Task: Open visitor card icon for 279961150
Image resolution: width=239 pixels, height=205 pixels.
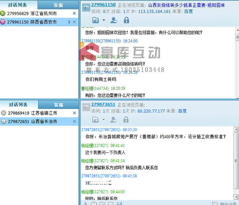Action: [86, 8]
